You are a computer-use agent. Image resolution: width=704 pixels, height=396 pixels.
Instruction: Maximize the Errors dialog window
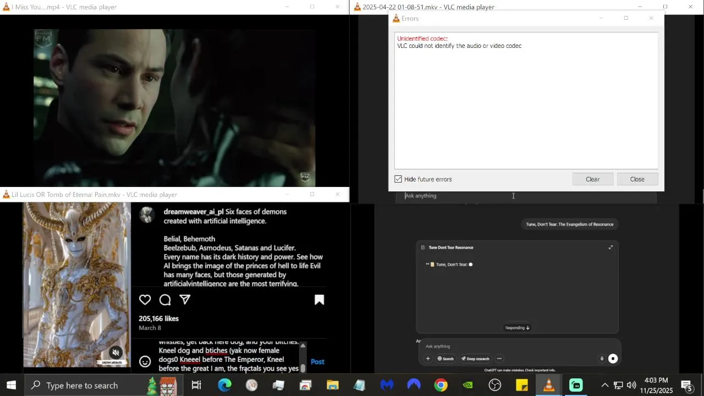[626, 18]
